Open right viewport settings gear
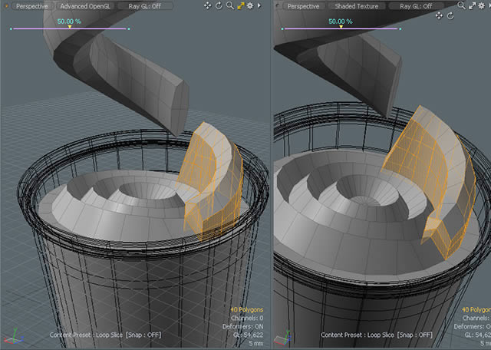The height and width of the screenshot is (350, 491). (x=482, y=5)
